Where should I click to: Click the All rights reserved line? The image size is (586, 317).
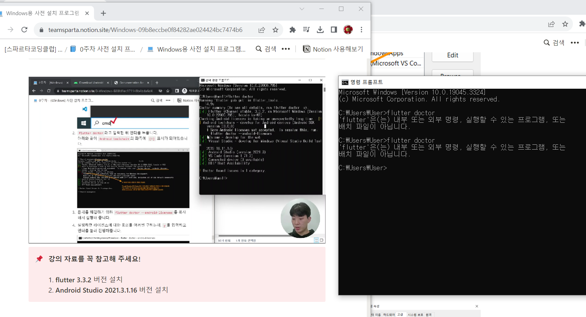click(419, 99)
